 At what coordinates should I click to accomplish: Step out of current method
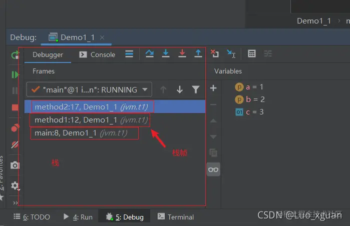click(198, 53)
